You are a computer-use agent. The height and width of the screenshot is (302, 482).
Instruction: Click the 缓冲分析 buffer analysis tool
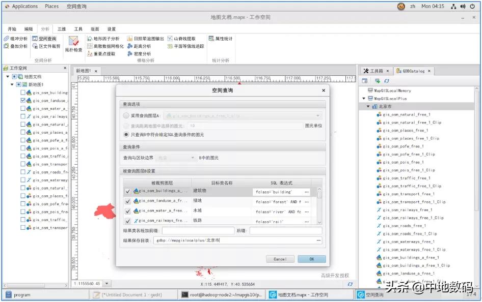click(15, 39)
